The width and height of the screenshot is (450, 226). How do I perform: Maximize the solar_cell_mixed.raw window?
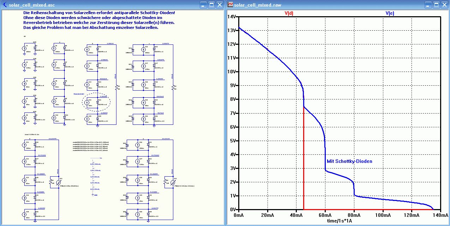pyautogui.click(x=436, y=5)
